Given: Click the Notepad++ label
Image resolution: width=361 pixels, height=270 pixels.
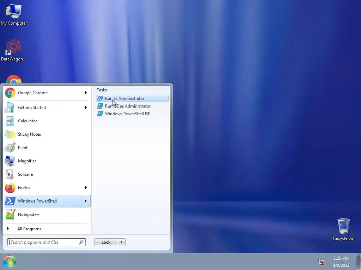Looking at the screenshot, I should (29, 214).
